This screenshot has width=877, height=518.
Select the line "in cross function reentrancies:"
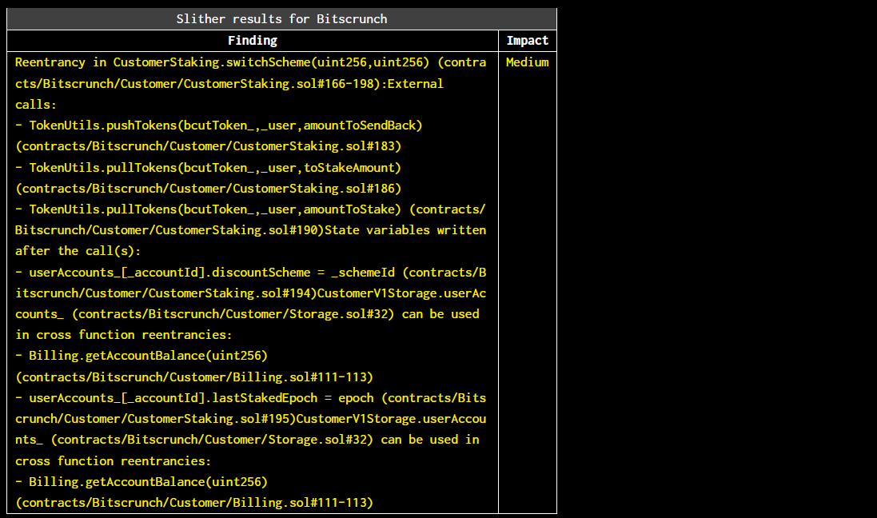(124, 334)
